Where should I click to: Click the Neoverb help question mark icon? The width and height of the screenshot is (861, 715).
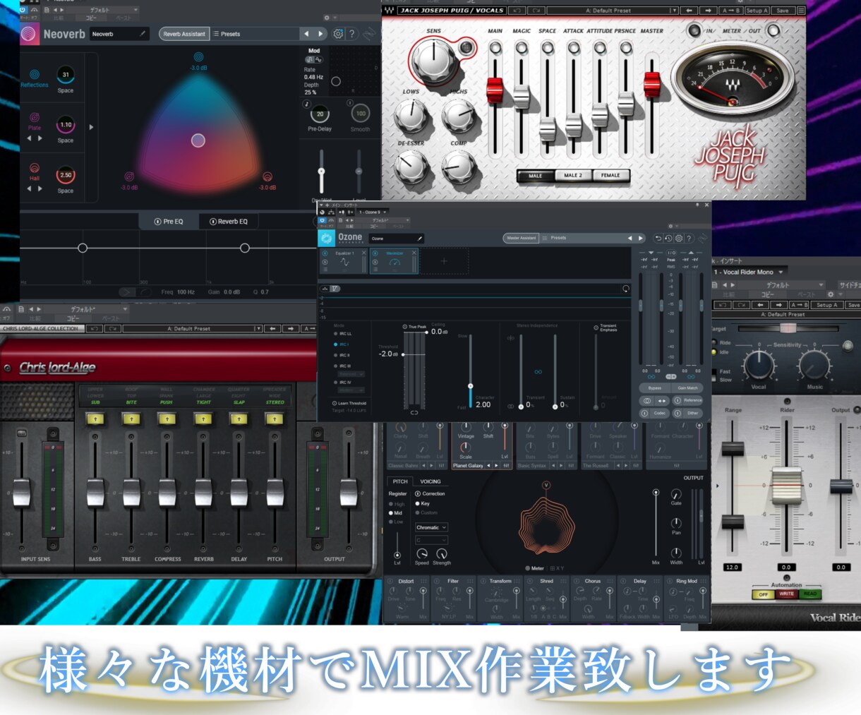click(x=351, y=34)
